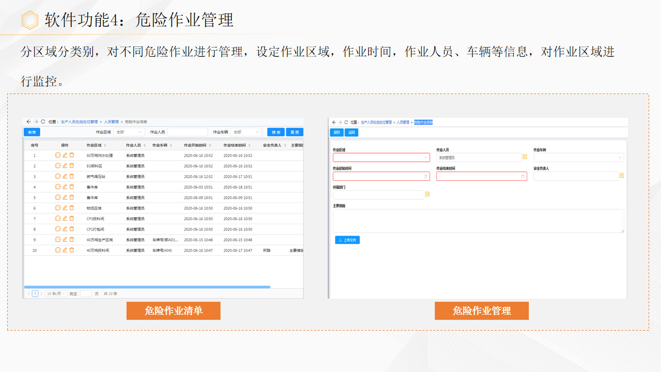661x372 pixels.
Task: Delete the CP3投料间 row
Action: [72, 219]
